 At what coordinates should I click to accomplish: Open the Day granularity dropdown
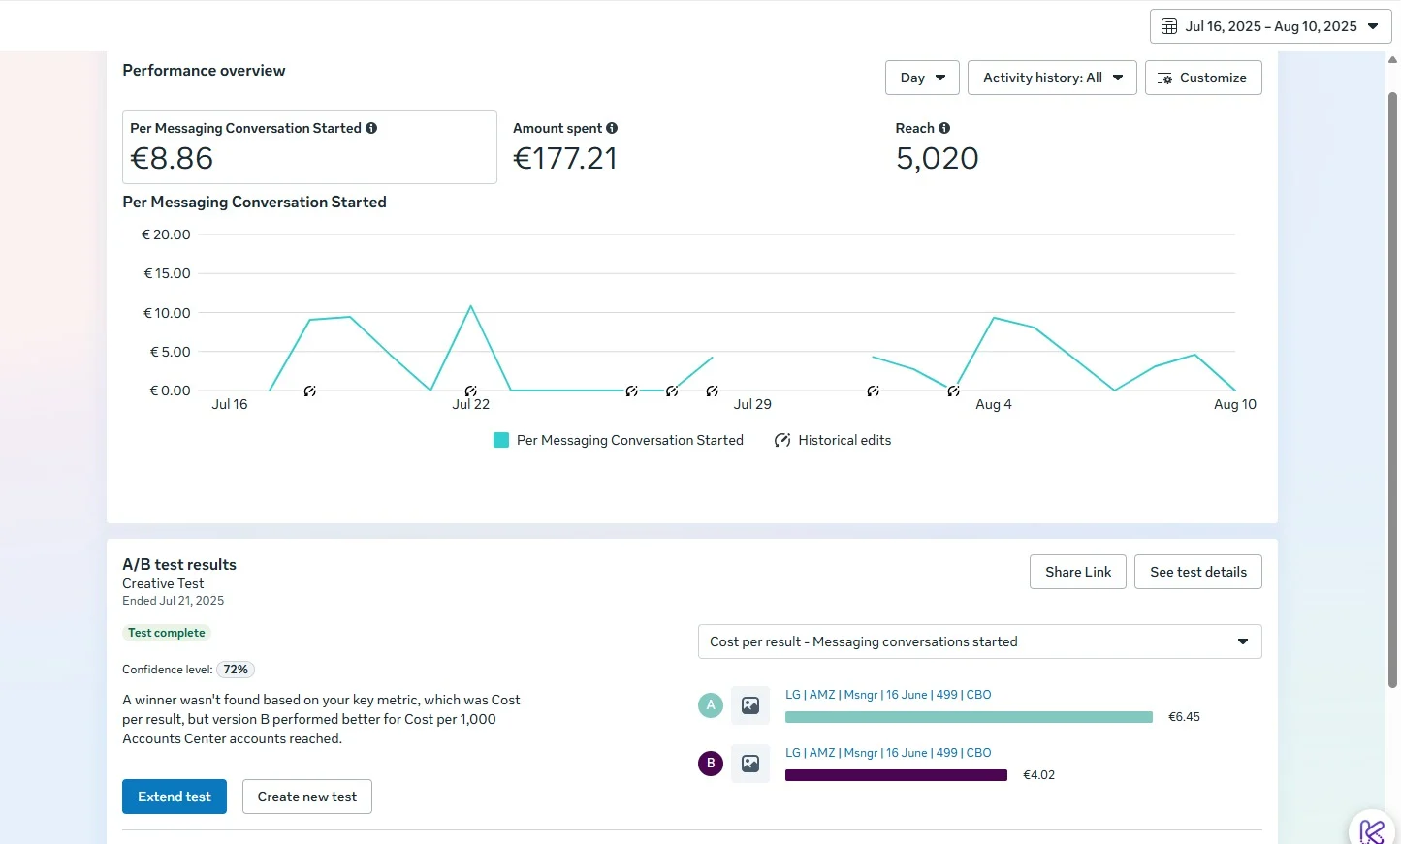922,78
